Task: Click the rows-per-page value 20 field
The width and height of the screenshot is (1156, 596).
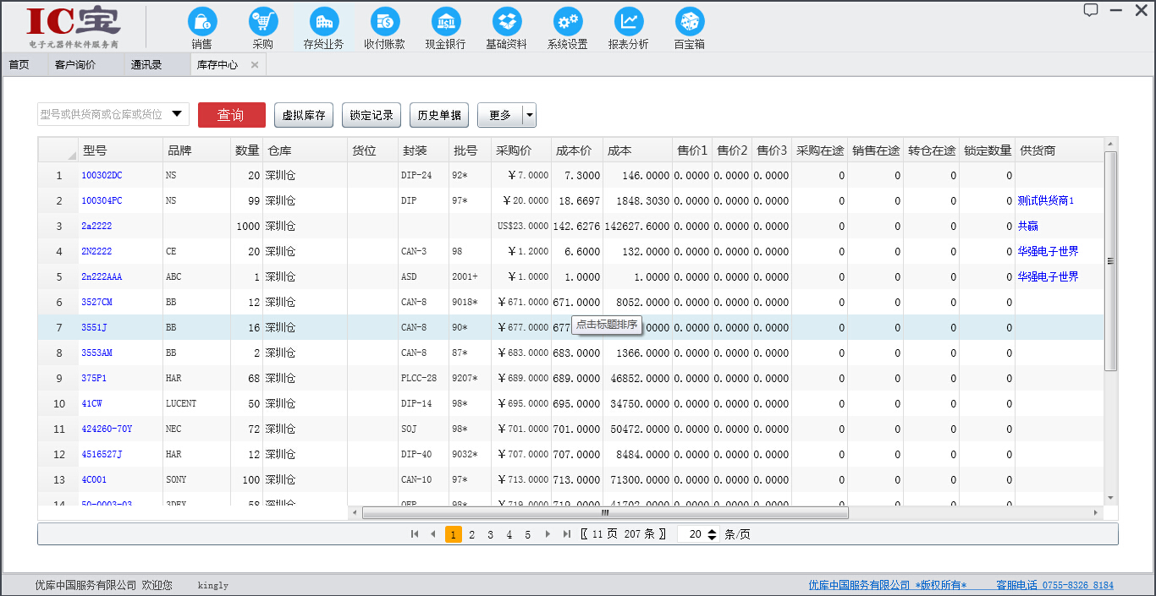Action: (x=693, y=534)
